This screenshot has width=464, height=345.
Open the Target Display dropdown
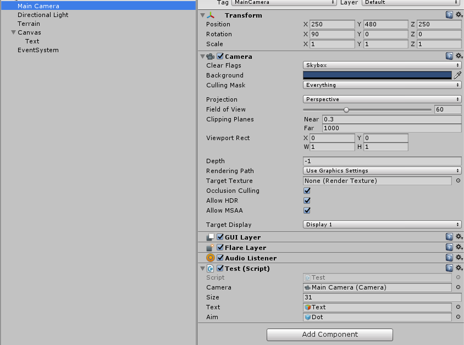point(382,225)
